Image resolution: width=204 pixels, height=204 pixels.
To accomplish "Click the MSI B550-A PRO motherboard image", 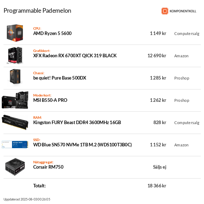I will pos(15,100).
